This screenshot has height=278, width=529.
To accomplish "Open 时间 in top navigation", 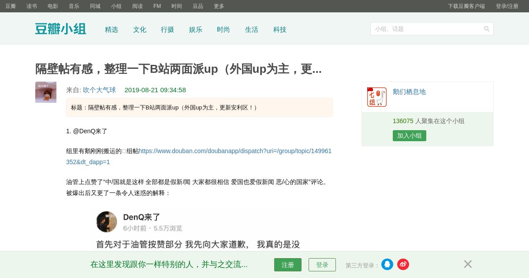I will [177, 6].
